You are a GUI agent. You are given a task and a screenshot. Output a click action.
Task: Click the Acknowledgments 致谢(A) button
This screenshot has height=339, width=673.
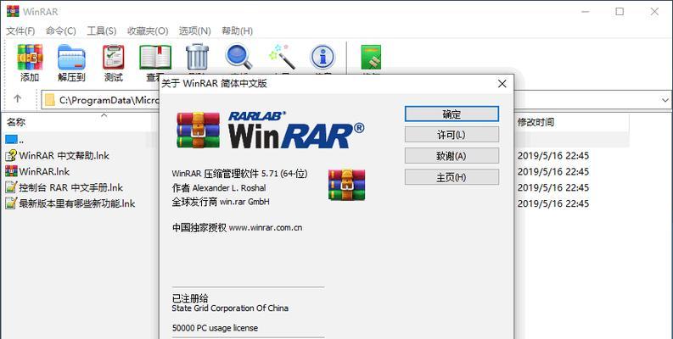[x=451, y=156]
